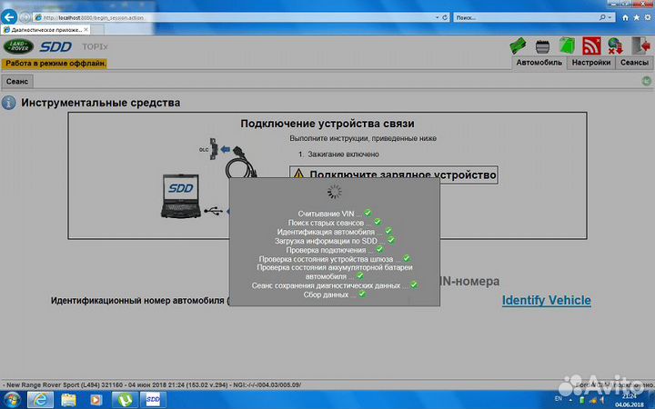This screenshot has width=655, height=409.
Task: Click the search magnifier icon
Action: coord(602,17)
